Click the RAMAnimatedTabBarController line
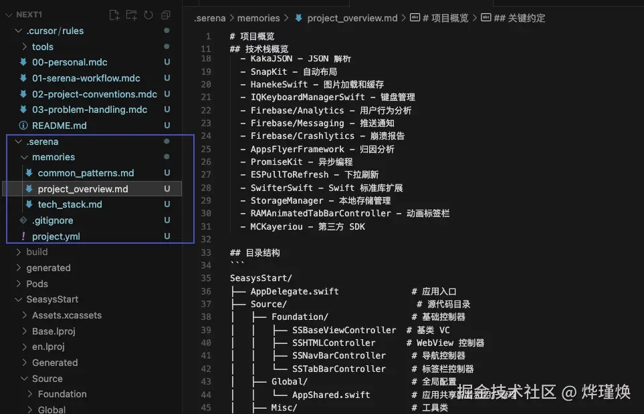The image size is (644, 414). [345, 214]
